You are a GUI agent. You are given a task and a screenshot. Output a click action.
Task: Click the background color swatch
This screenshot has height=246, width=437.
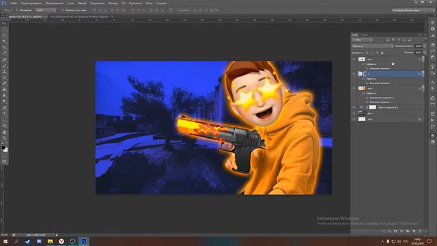click(x=5, y=150)
